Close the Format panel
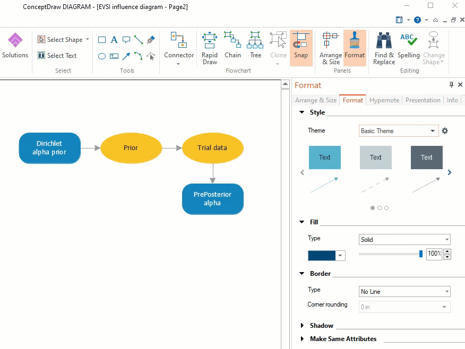Image resolution: width=465 pixels, height=349 pixels. [460, 85]
